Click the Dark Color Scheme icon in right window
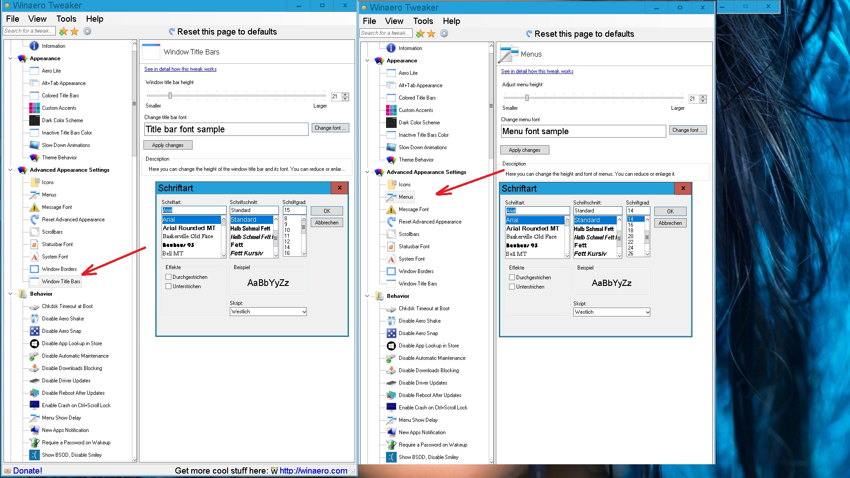Viewport: 850px width, 478px height. click(x=391, y=123)
